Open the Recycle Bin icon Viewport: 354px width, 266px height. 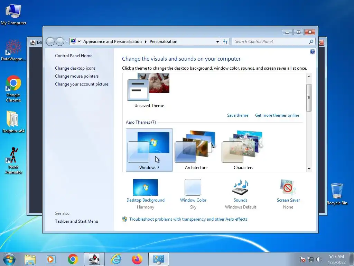pos(337,194)
